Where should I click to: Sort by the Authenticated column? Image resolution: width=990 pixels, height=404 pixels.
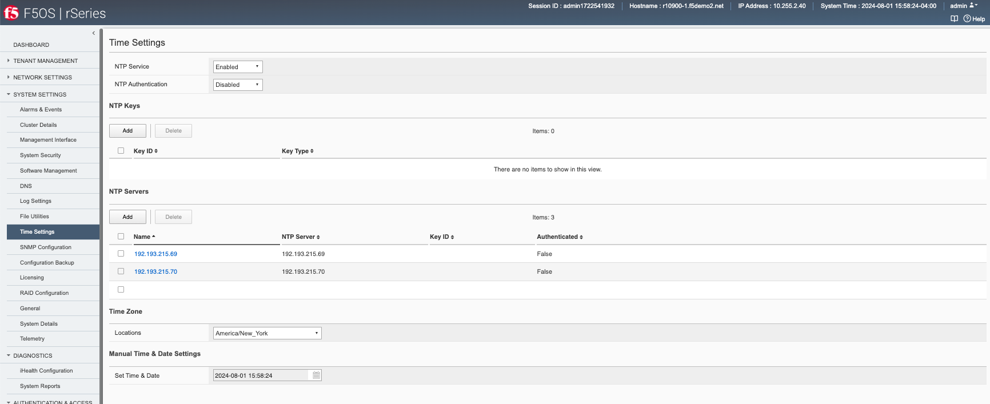tap(560, 237)
